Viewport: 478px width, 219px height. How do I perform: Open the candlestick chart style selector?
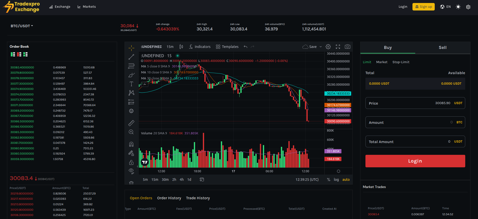pos(181,47)
